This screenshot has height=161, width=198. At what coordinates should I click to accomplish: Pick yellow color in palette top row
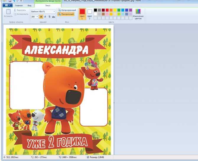click(115, 10)
